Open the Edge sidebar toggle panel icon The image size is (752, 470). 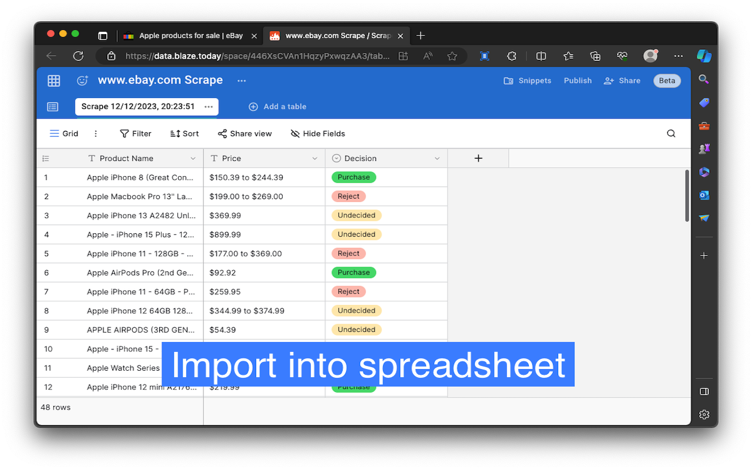tap(704, 391)
